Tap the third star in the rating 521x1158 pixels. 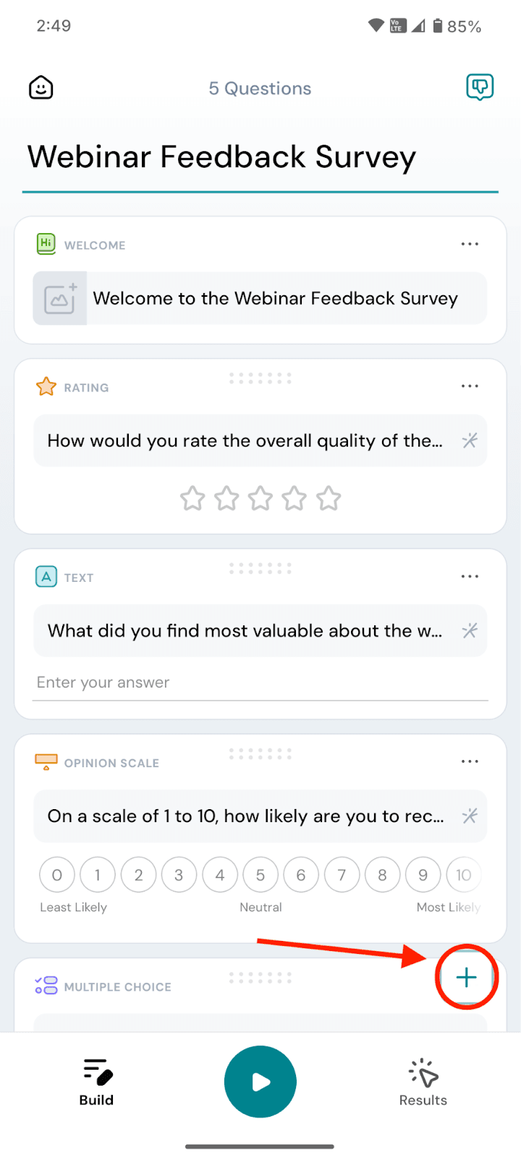(x=260, y=499)
